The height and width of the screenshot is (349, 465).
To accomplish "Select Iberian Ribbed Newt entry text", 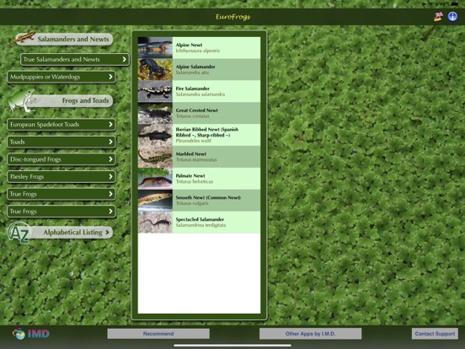I will pyautogui.click(x=207, y=135).
